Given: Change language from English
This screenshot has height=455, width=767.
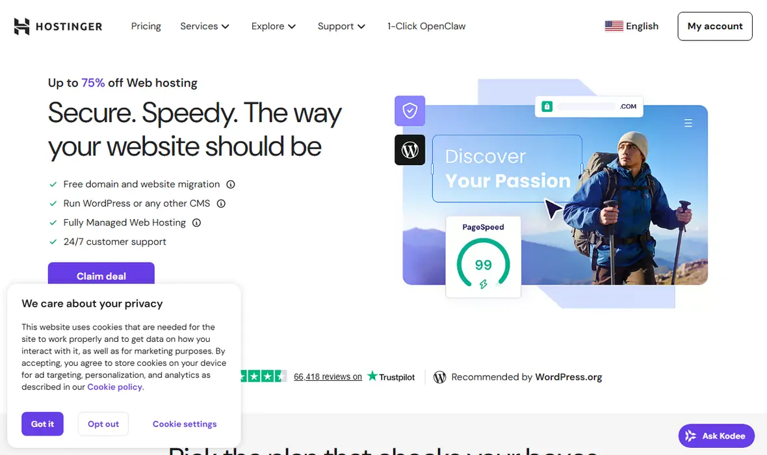Looking at the screenshot, I should pyautogui.click(x=632, y=26).
